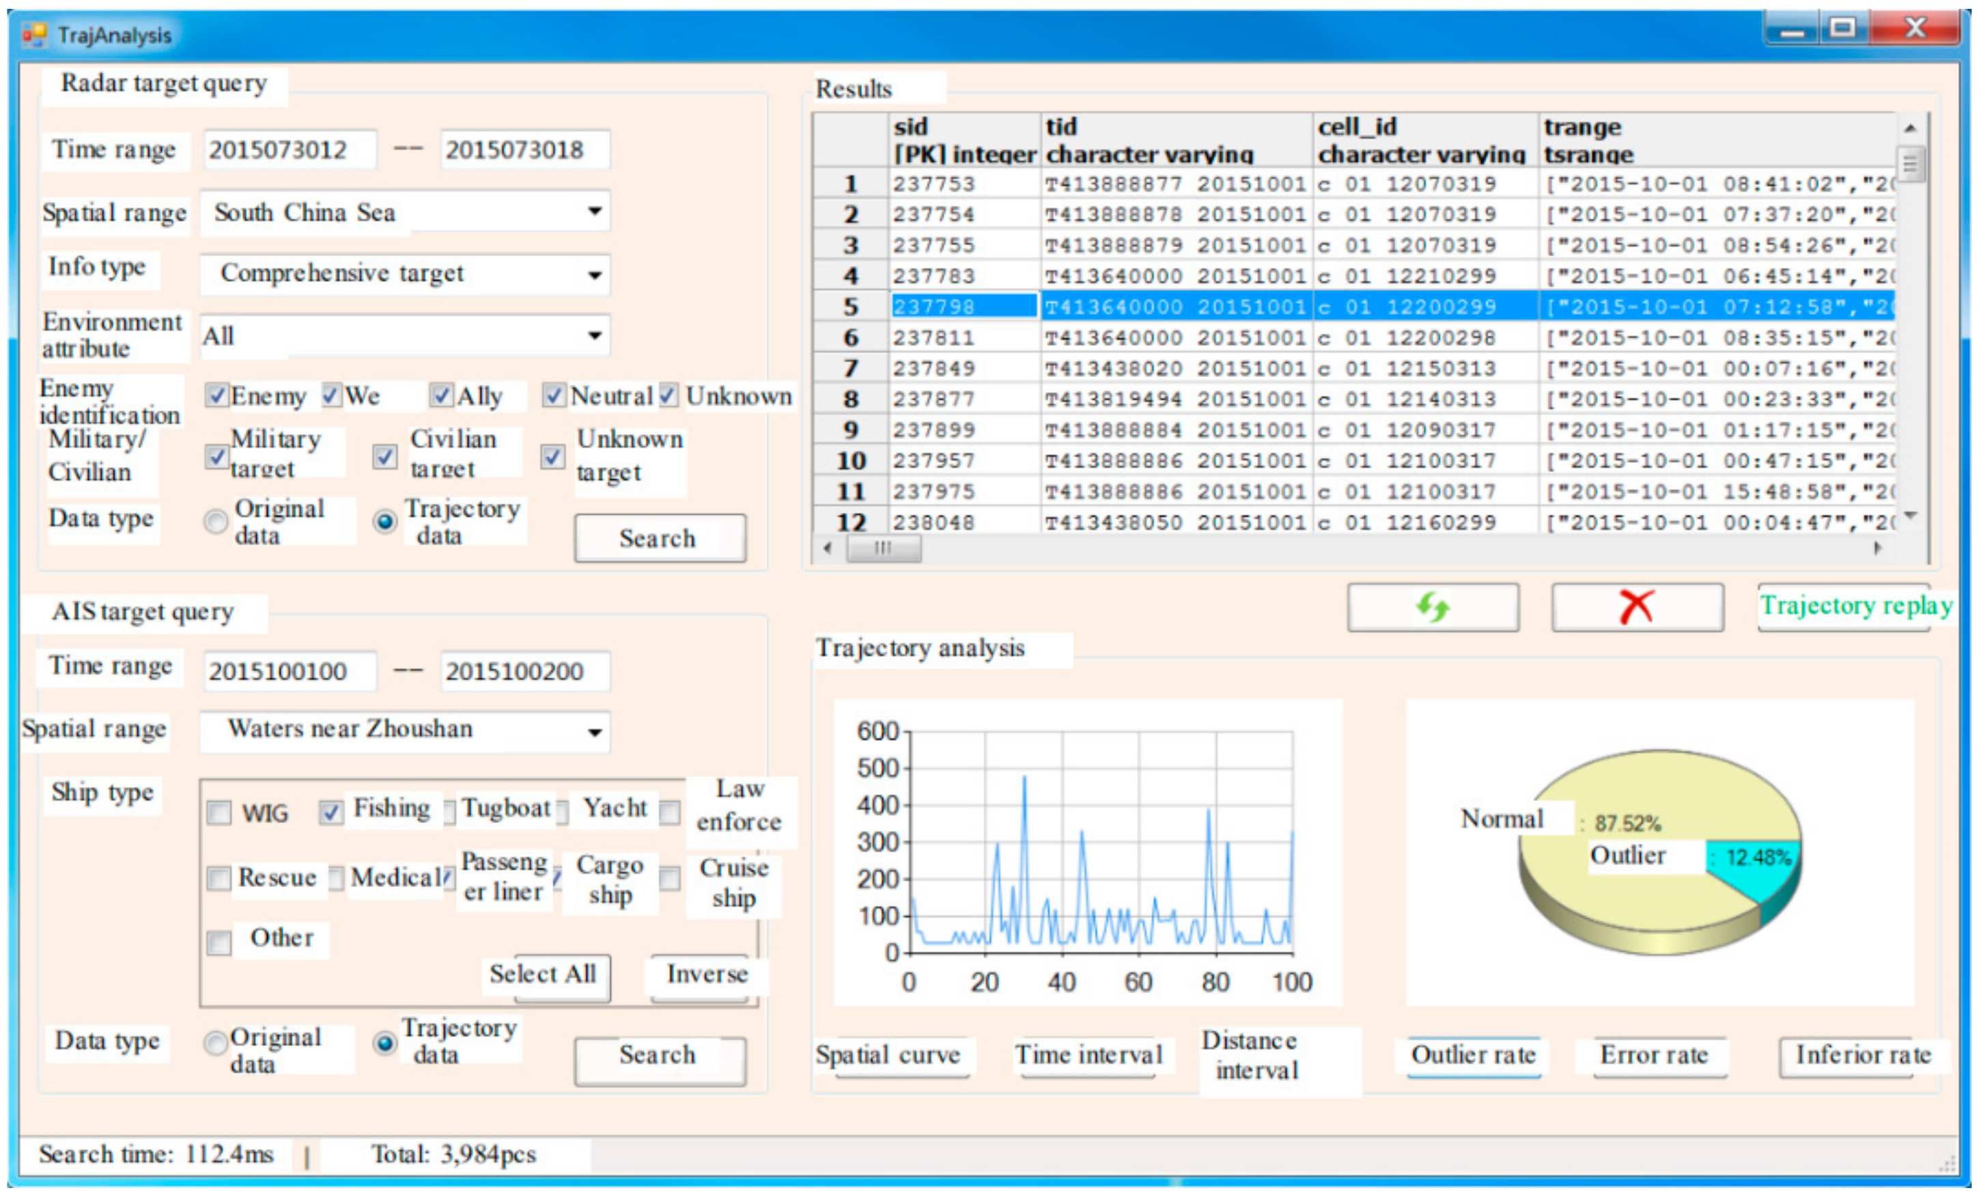Uncheck the Enemy identification checkbox
This screenshot has width=1983, height=1199.
coord(216,396)
